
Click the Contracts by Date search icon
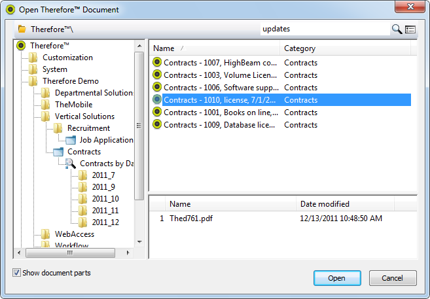(x=71, y=164)
